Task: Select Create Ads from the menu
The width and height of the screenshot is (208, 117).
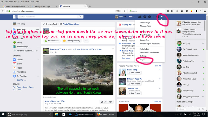Action: [x=145, y=40]
